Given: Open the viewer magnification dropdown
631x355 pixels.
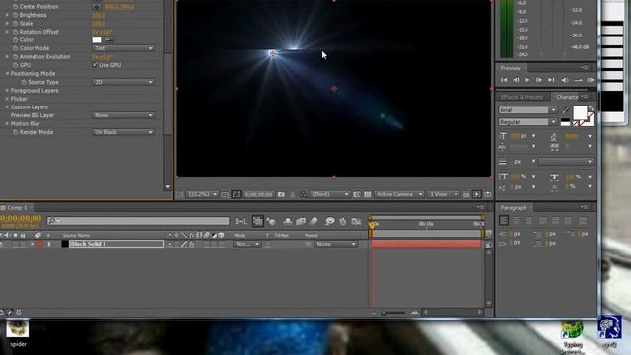Looking at the screenshot, I should click(203, 194).
